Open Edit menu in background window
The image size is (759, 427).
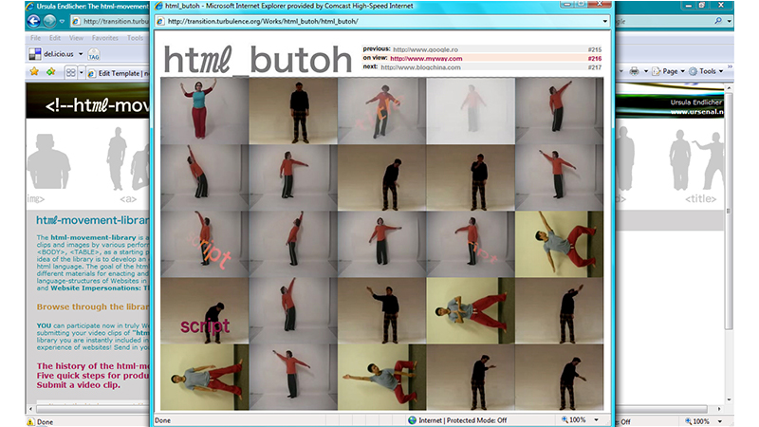tap(55, 38)
